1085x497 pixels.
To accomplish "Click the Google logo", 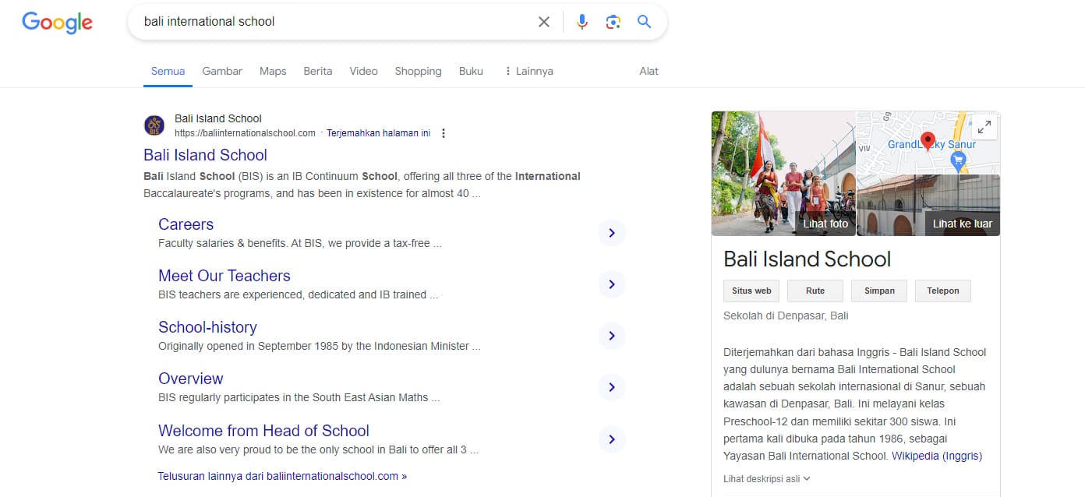I will 57,22.
